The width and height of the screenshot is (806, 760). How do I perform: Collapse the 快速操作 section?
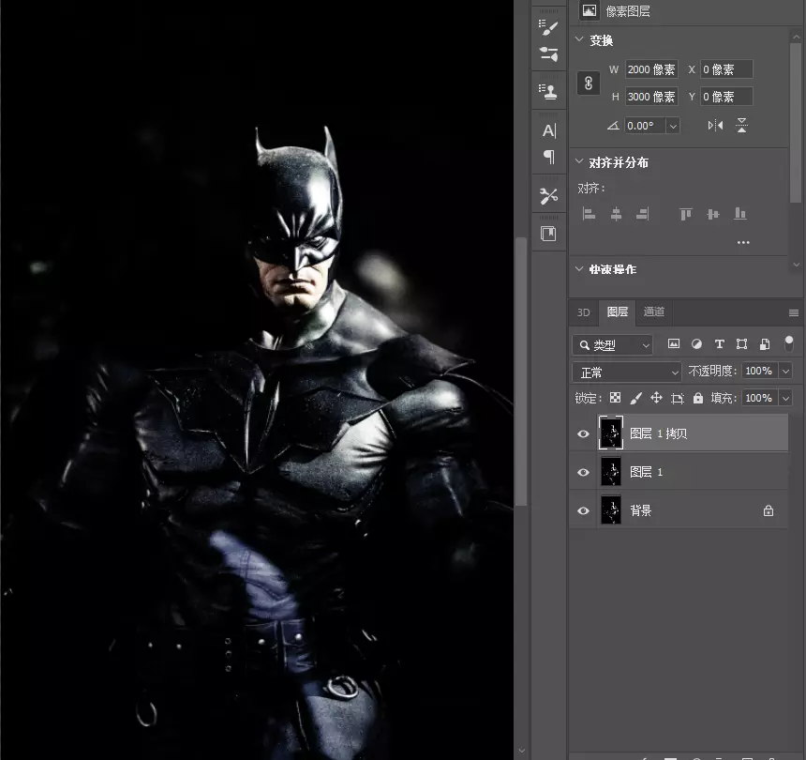[579, 268]
